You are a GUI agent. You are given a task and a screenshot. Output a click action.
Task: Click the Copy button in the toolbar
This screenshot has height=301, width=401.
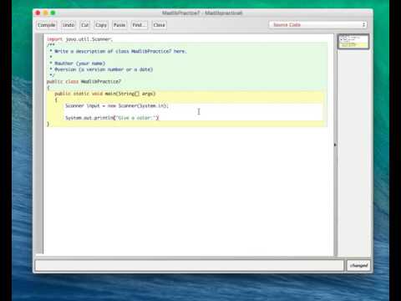tap(101, 25)
